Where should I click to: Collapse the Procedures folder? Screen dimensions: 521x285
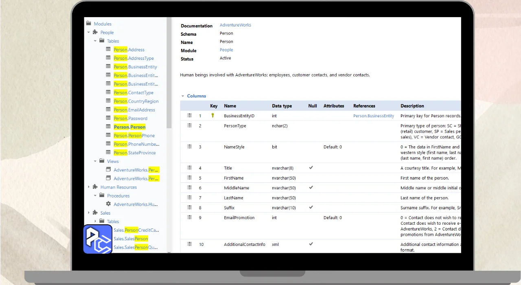95,195
